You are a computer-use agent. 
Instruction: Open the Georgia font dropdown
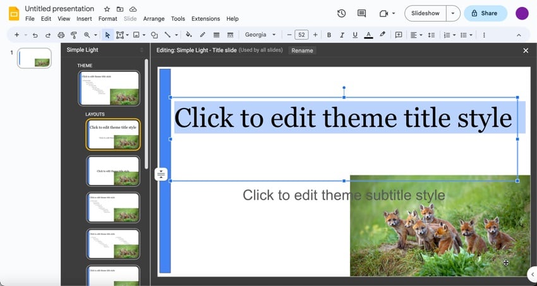click(260, 35)
